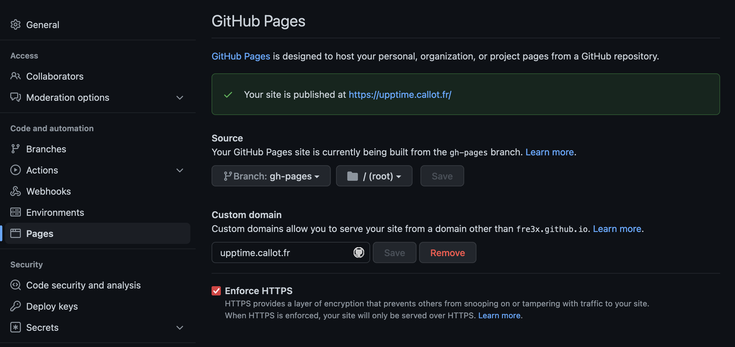Uncheck the Enforce HTTPS checkbox

tap(216, 291)
